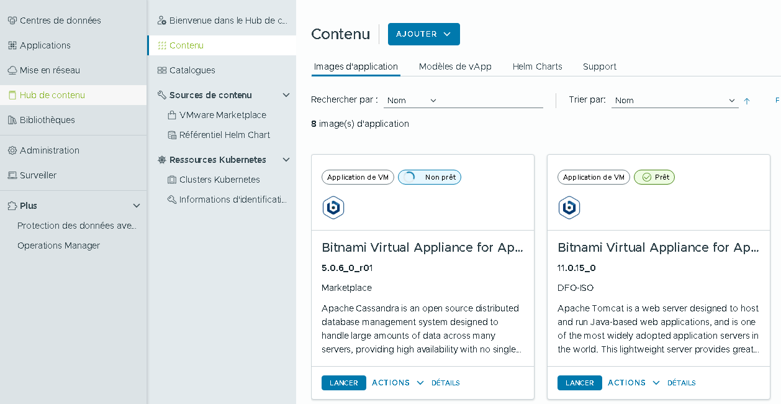Viewport: 781px width, 404px height.
Task: Collapse the Ressources Kubernetes section
Action: point(286,160)
